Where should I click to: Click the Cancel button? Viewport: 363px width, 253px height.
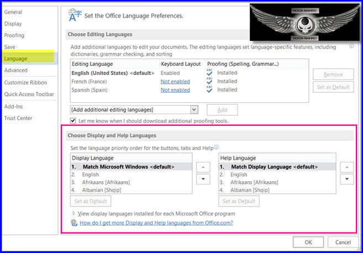coord(343,242)
